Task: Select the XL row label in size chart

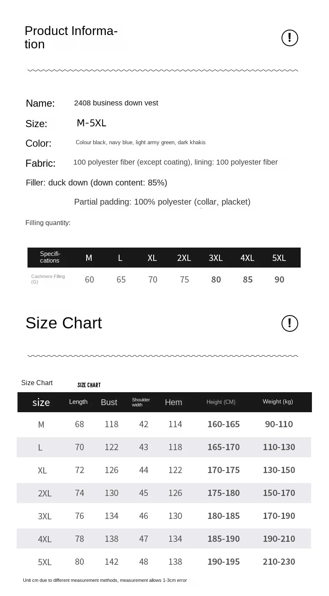Action: point(42,471)
